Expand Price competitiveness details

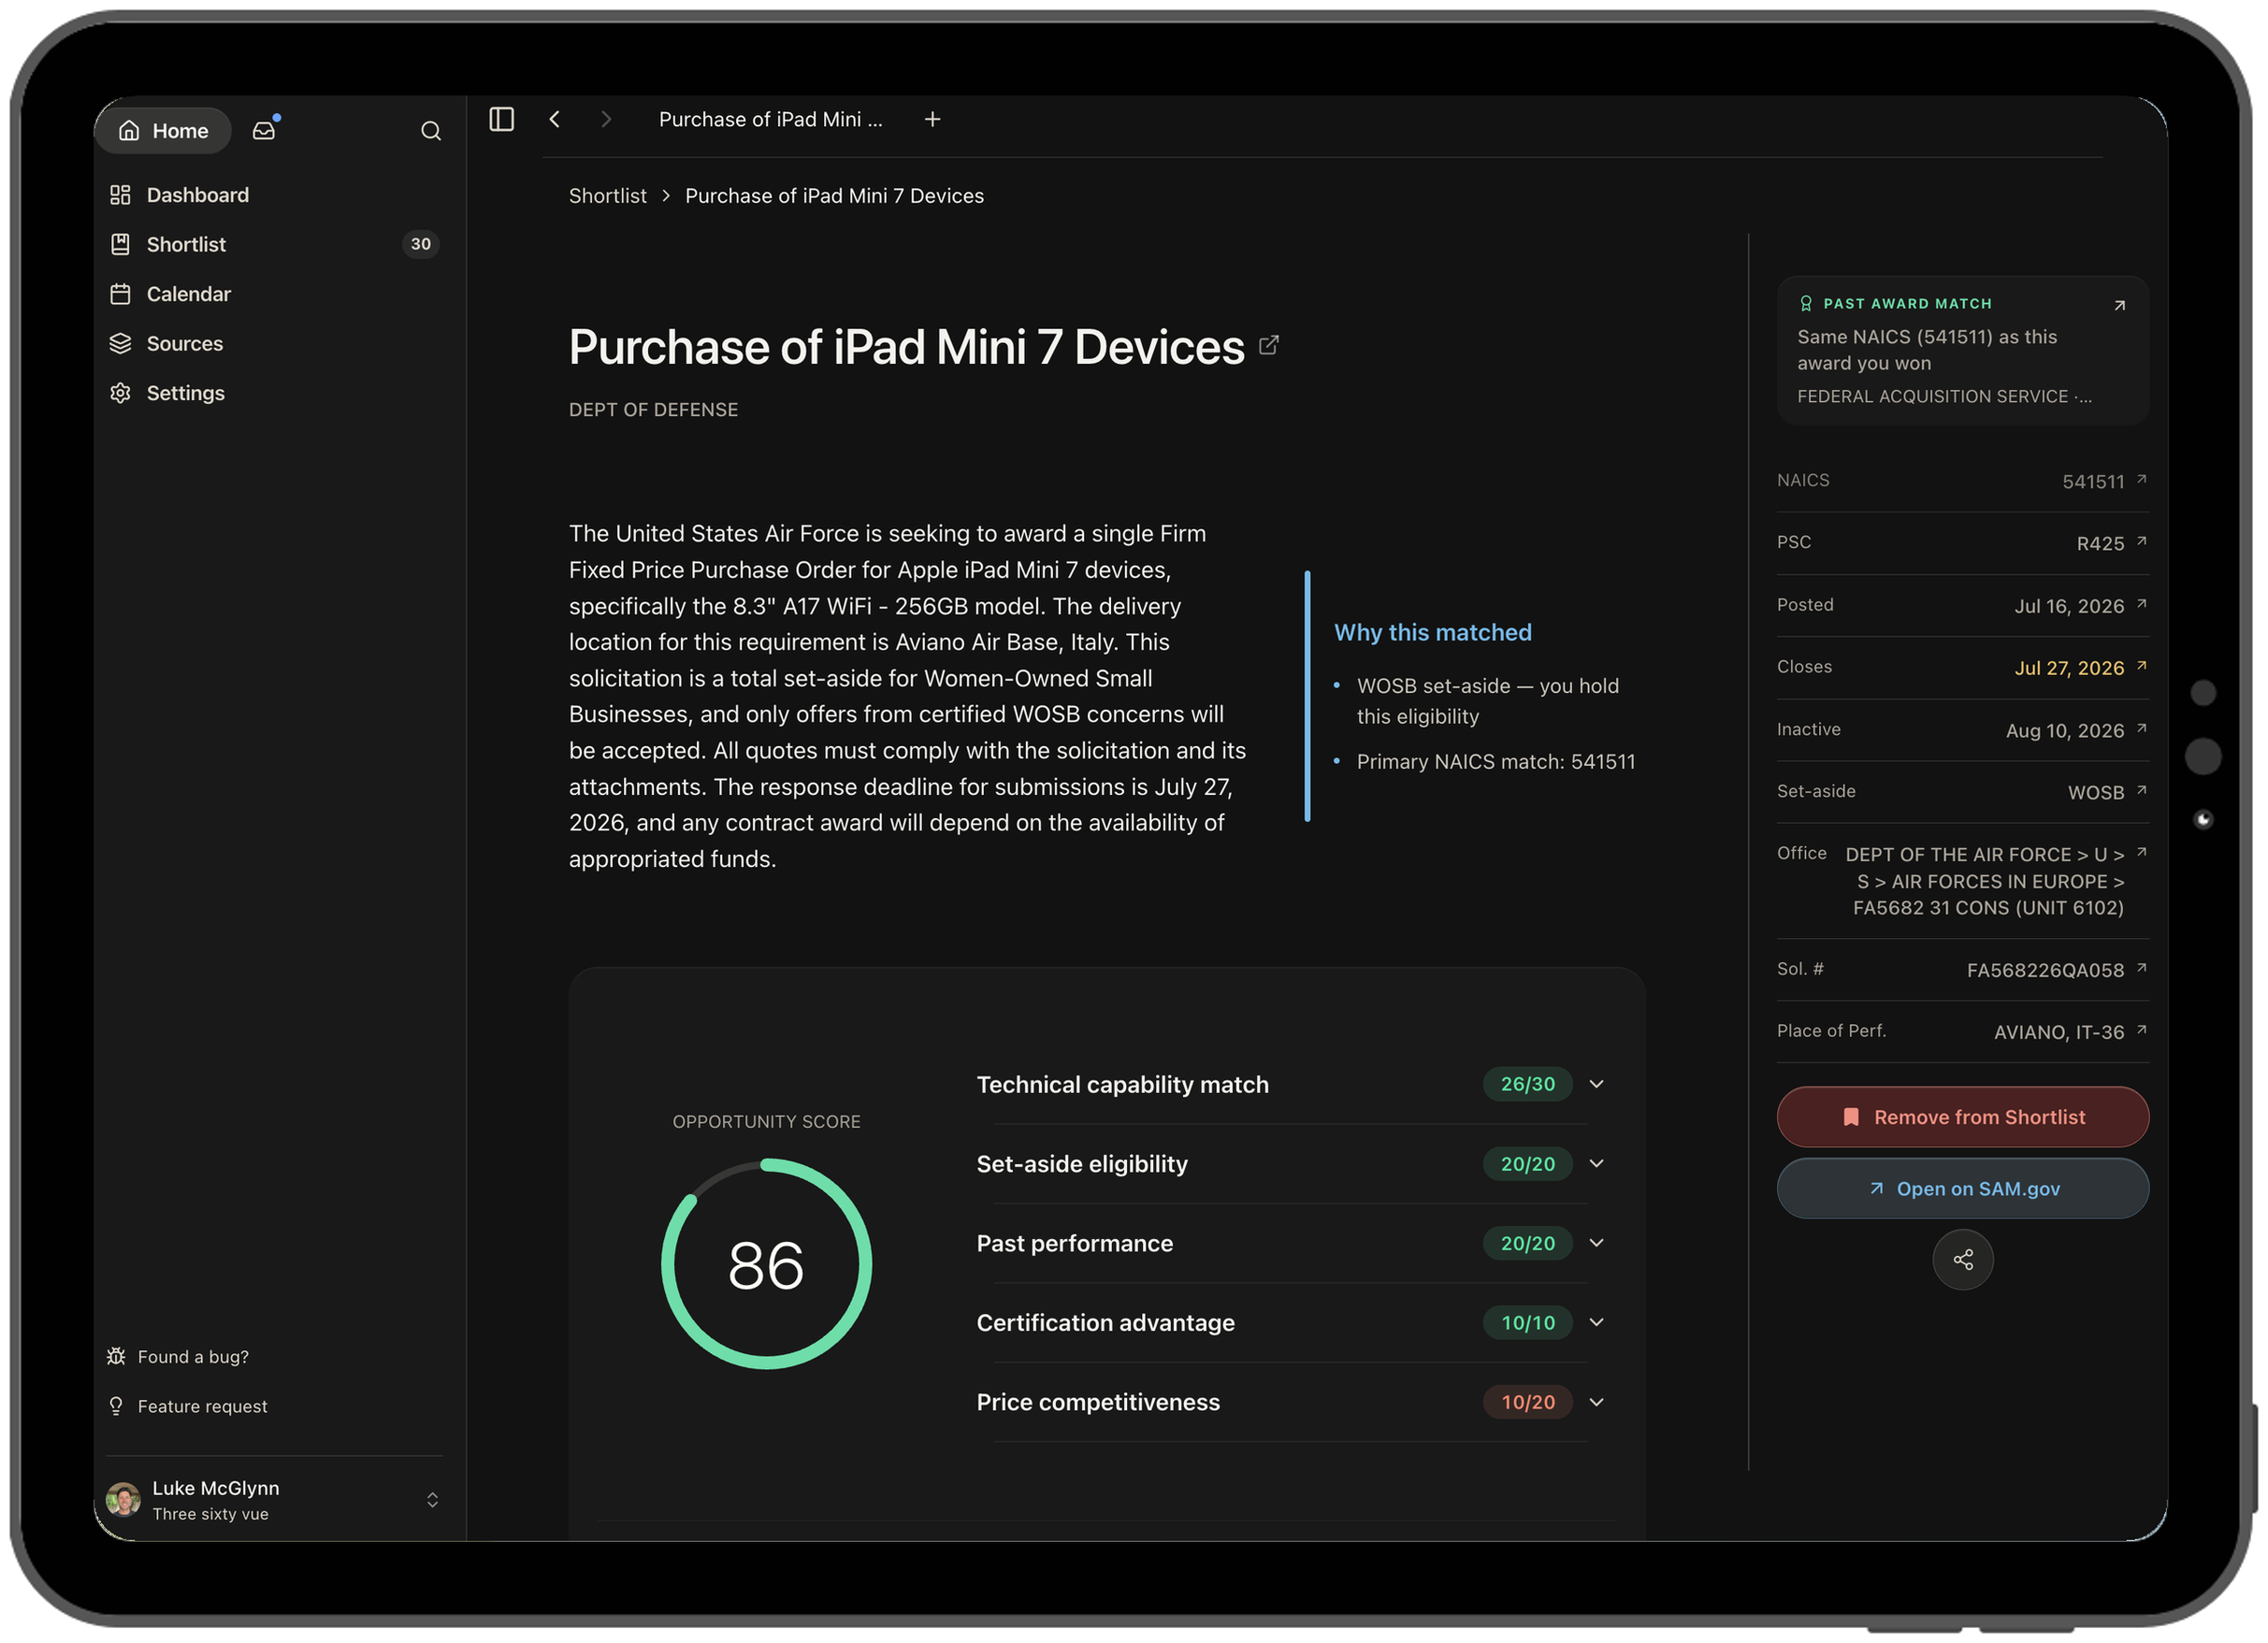(x=1596, y=1402)
